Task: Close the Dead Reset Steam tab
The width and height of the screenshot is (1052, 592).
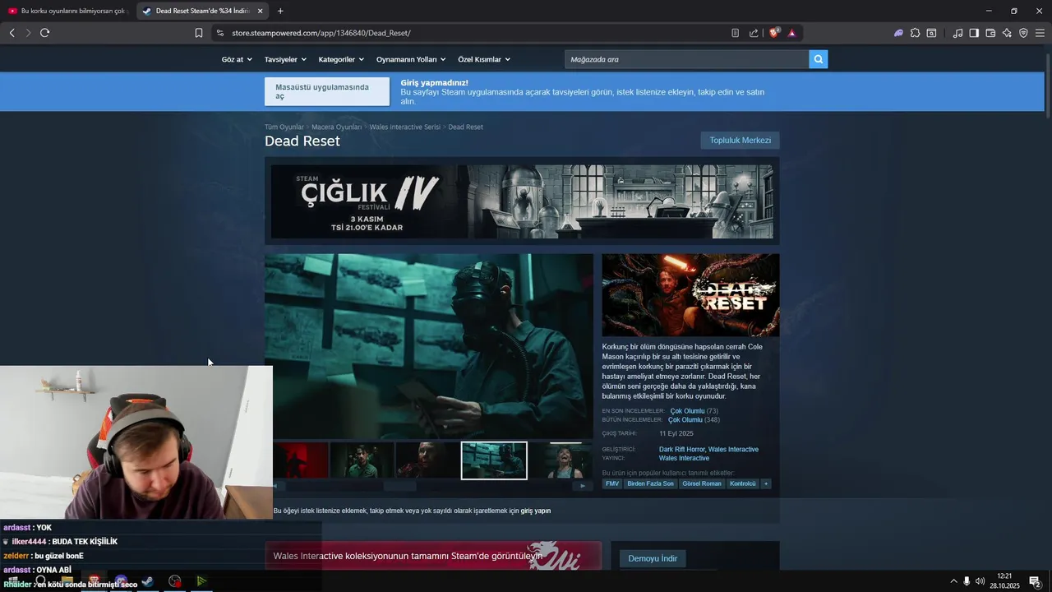Action: (x=261, y=11)
